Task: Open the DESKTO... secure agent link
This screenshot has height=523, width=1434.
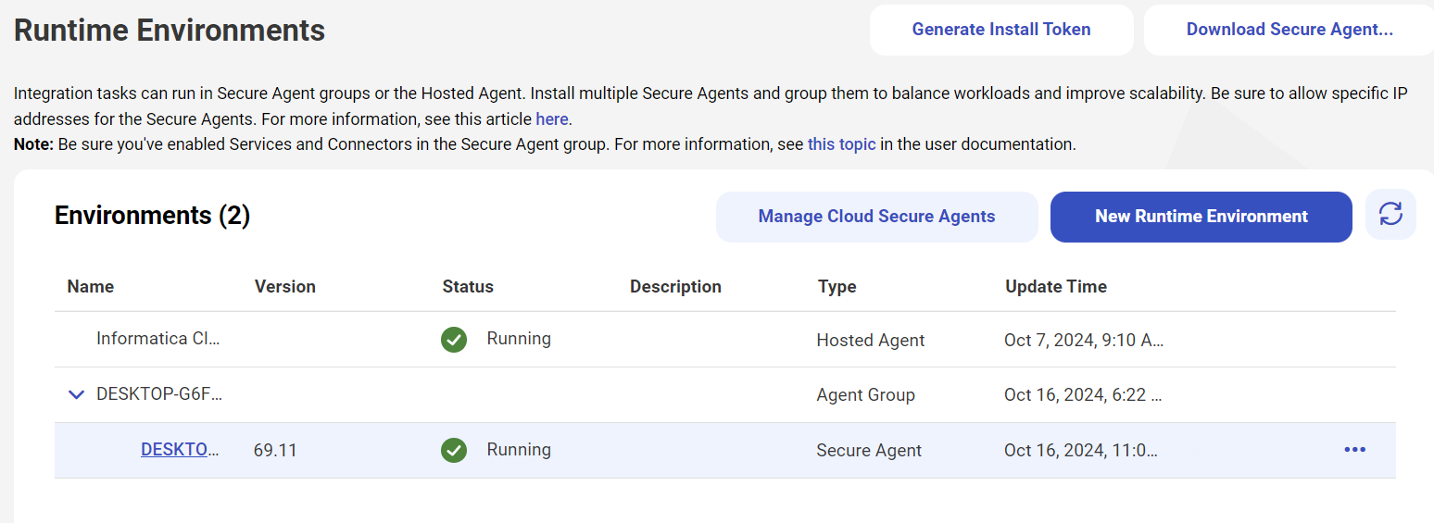Action: click(x=180, y=450)
